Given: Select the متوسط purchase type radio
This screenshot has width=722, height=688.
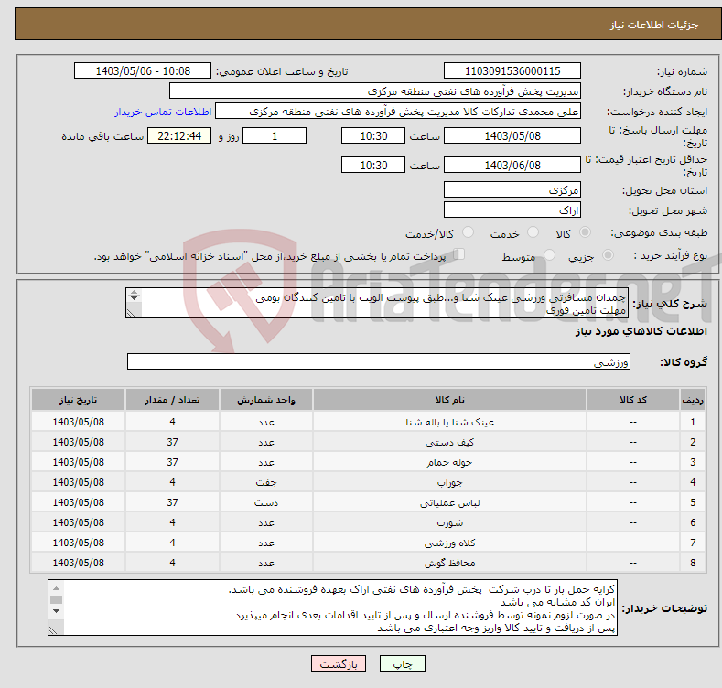Looking at the screenshot, I should [549, 255].
